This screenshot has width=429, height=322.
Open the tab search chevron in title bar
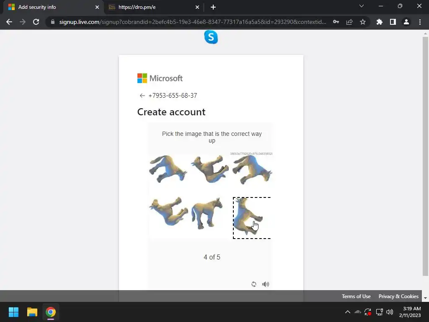tap(362, 6)
